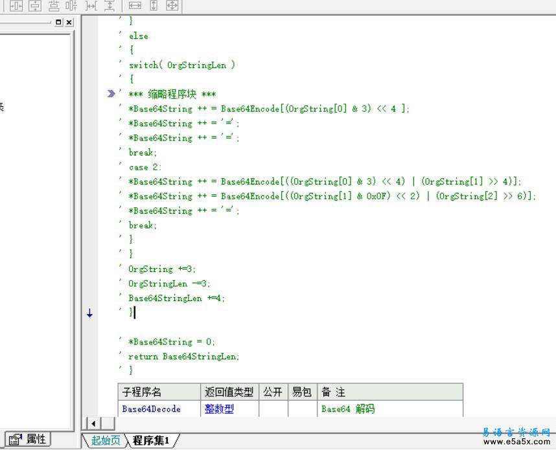Image resolution: width=556 pixels, height=450 pixels.
Task: Click the center horizontally in window icon
Action: pyautogui.click(x=16, y=6)
